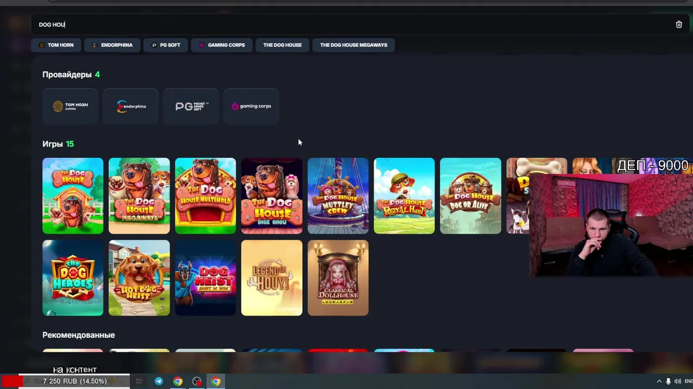Pick THE DOG HOUSE search suggestion
The height and width of the screenshot is (389, 693).
click(x=282, y=45)
